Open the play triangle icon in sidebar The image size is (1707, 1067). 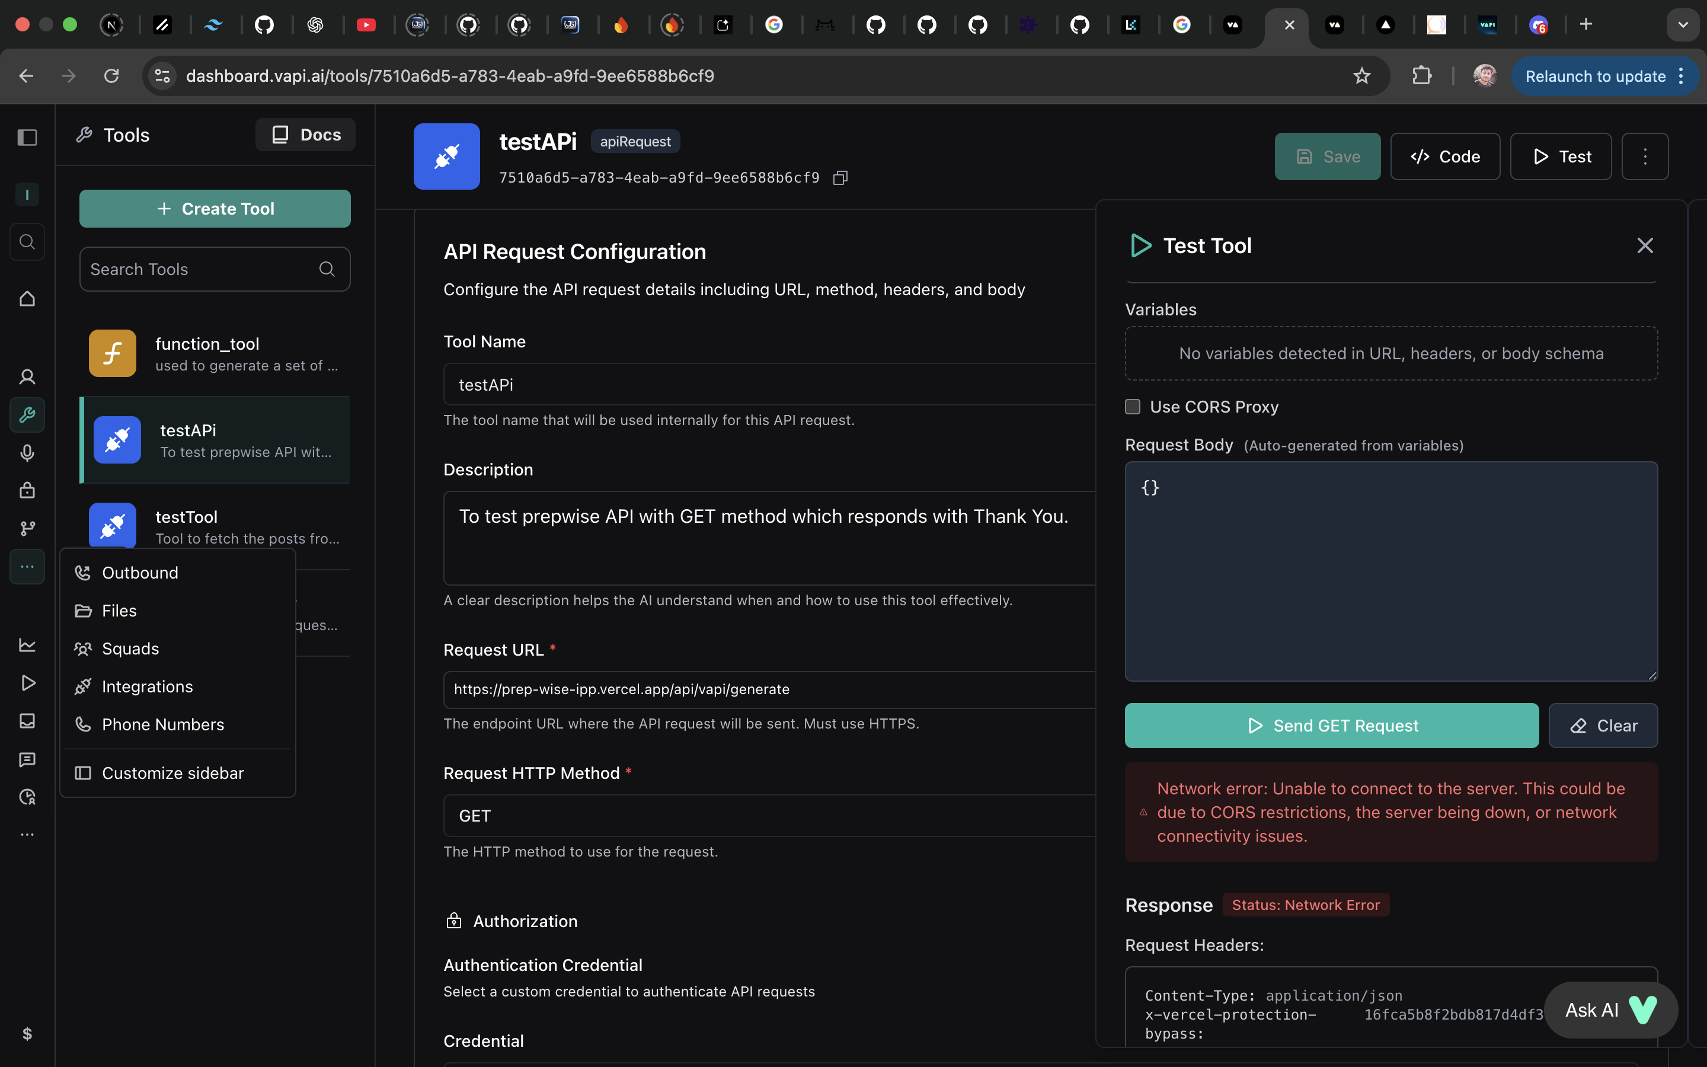point(27,683)
